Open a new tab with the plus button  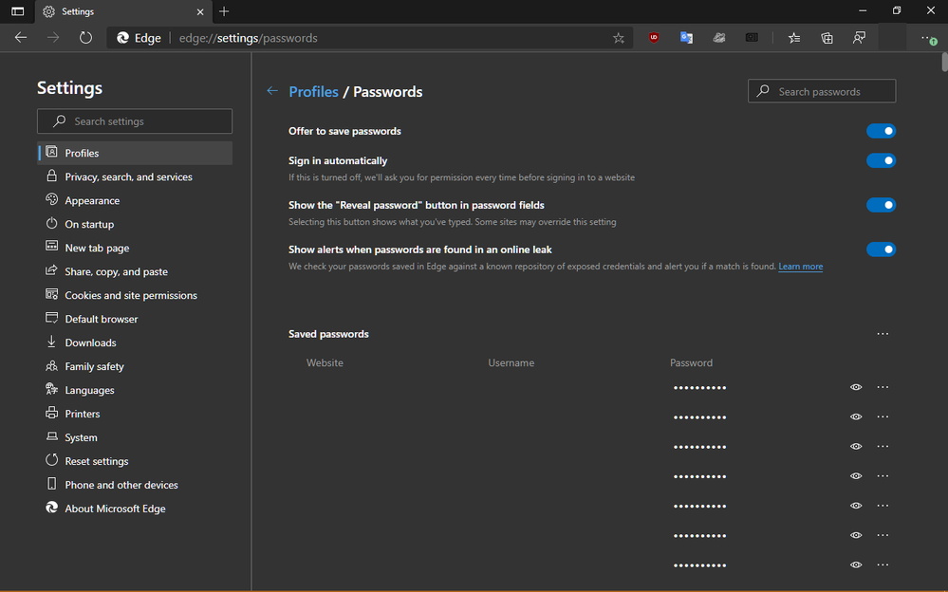(224, 11)
